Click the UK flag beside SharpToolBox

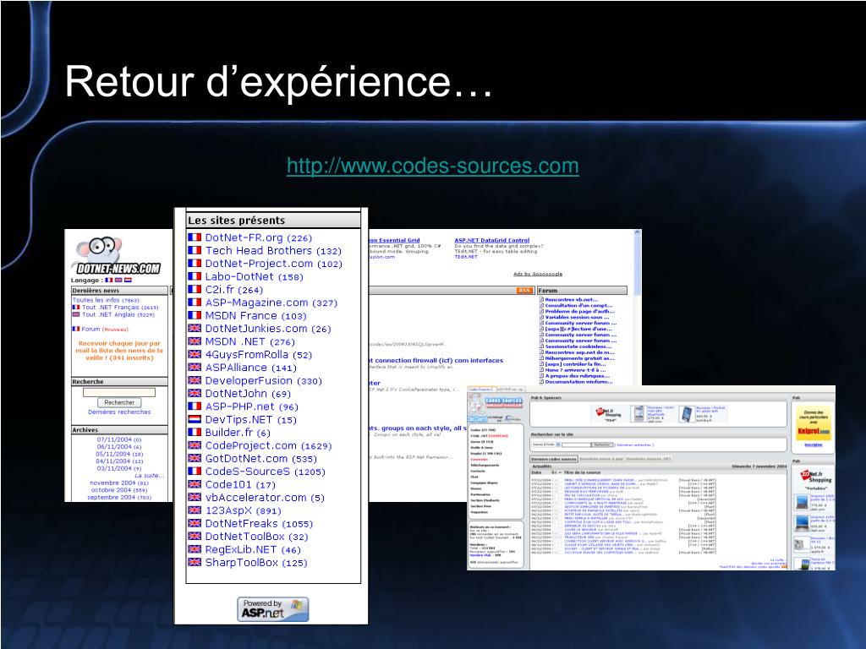tap(195, 562)
